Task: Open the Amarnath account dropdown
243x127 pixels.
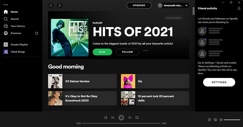Action: [x=173, y=5]
